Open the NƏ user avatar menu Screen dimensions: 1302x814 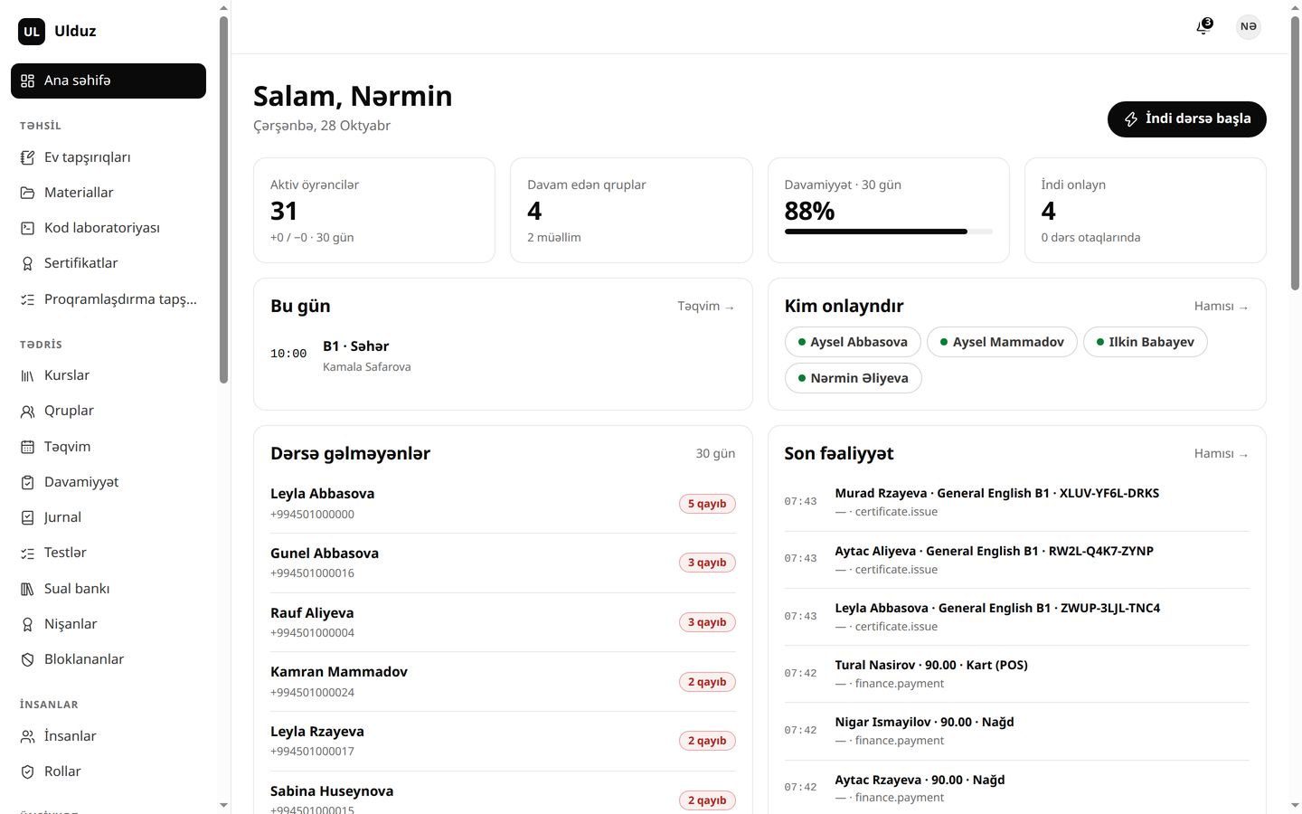(1249, 27)
